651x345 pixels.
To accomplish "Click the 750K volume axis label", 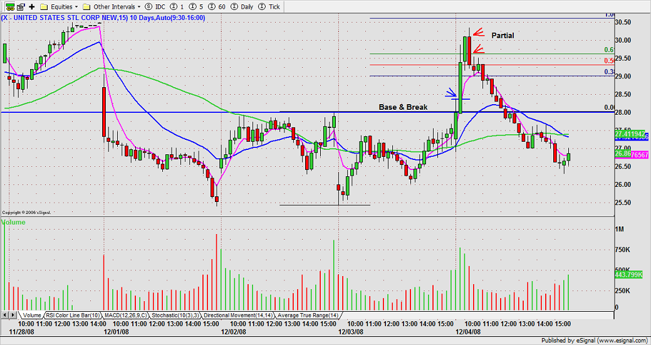I will [623, 249].
